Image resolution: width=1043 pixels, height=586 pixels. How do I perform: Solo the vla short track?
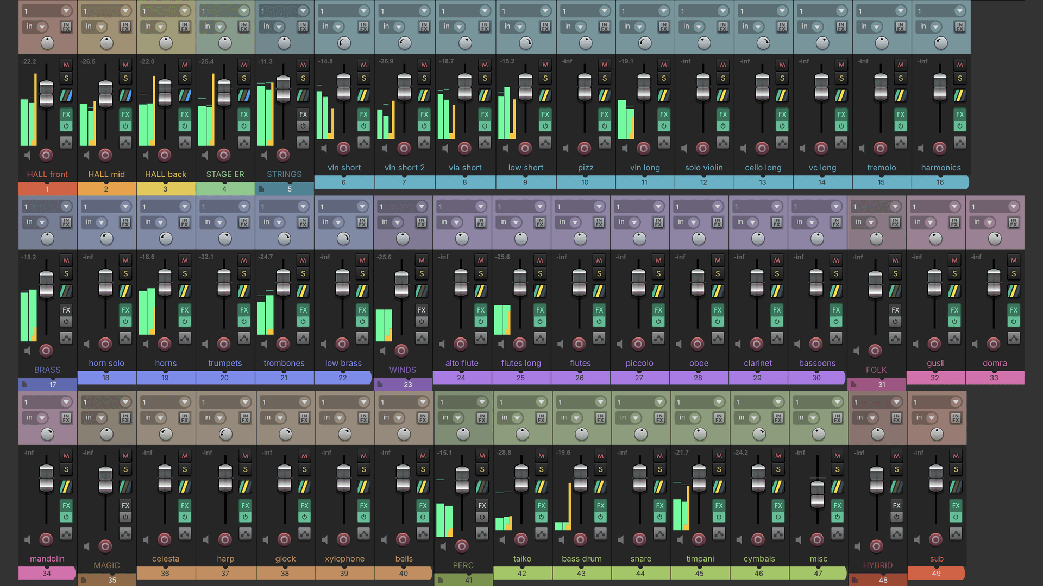pyautogui.click(x=485, y=78)
